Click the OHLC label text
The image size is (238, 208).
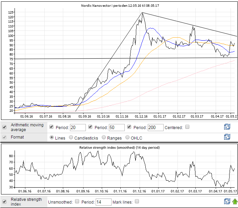pos(137,138)
